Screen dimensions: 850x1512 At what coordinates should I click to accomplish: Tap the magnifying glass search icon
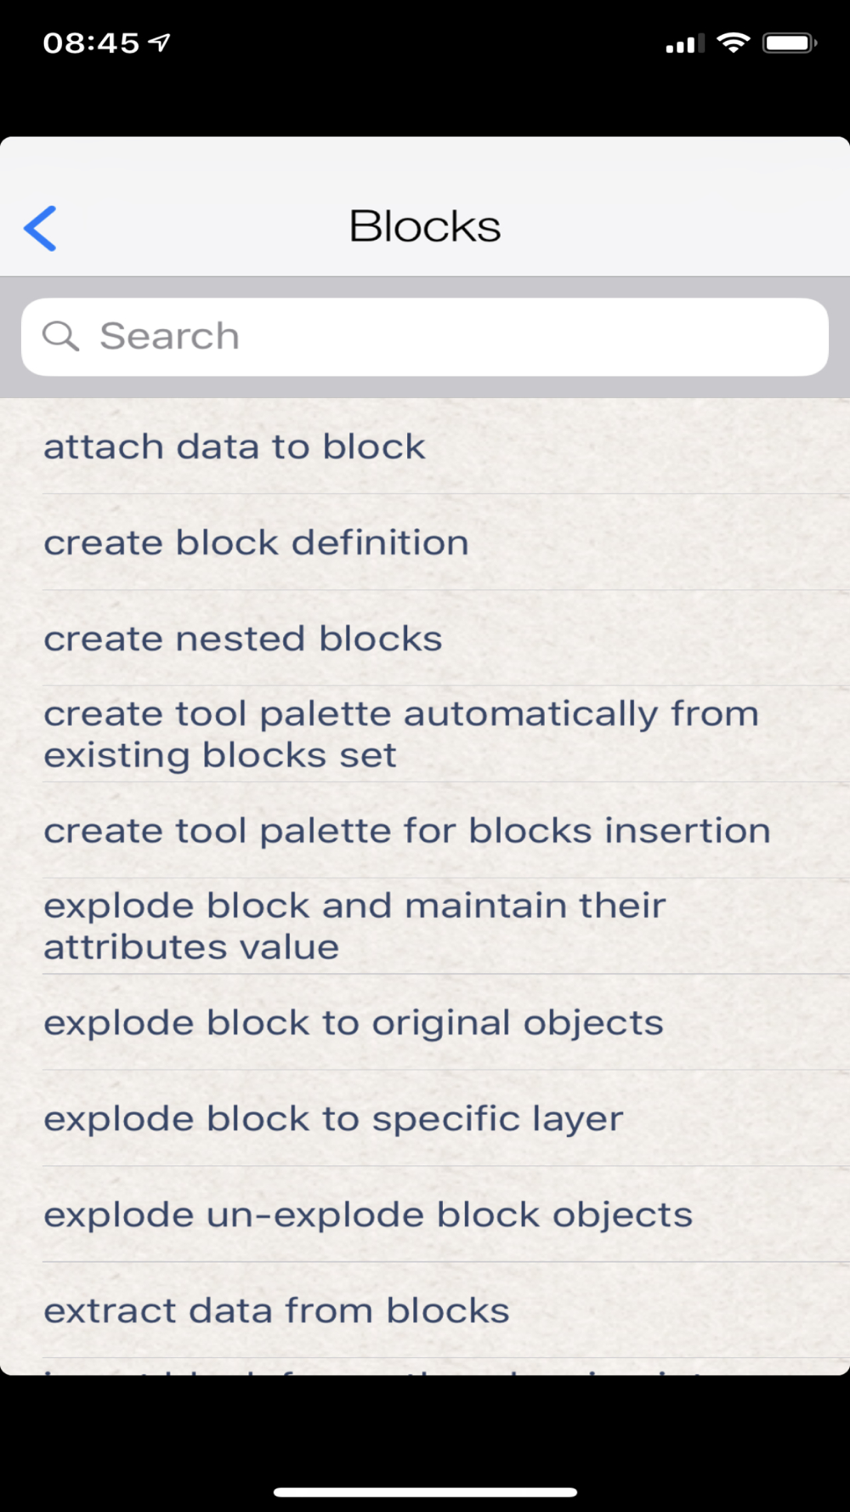coord(60,336)
